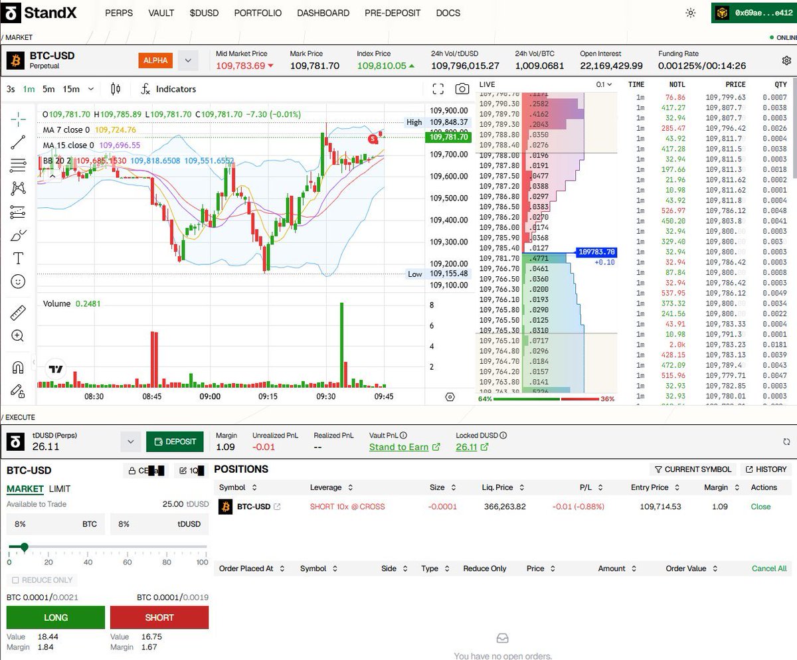The height and width of the screenshot is (660, 797).
Task: Expand the tDUSD account dropdown
Action: click(130, 442)
